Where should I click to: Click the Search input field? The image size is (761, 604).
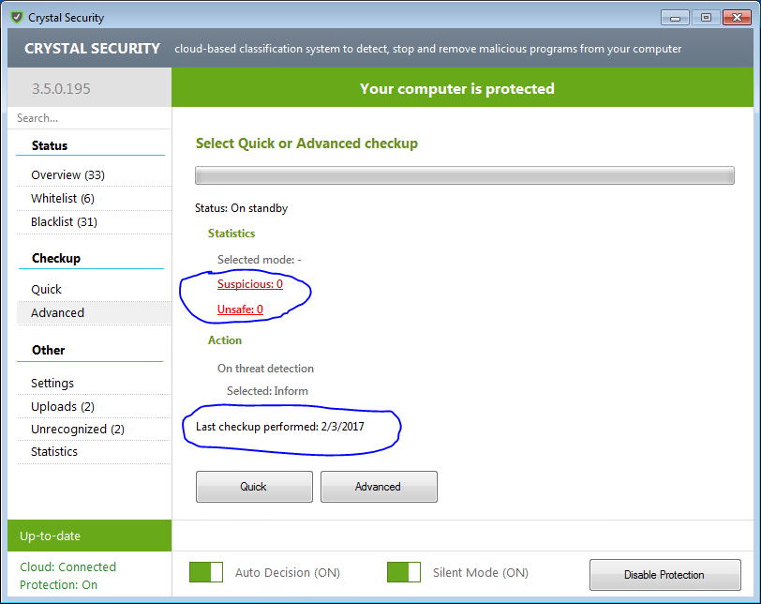(89, 118)
